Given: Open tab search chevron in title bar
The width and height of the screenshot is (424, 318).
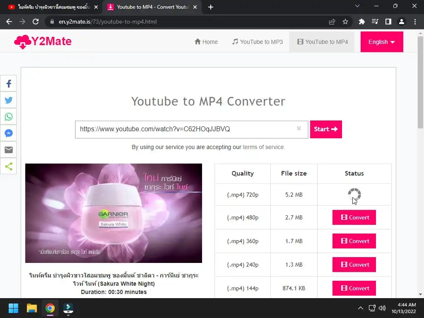Looking at the screenshot, I should pos(357,6).
